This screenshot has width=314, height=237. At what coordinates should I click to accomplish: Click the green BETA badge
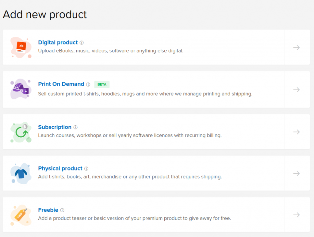click(x=102, y=84)
